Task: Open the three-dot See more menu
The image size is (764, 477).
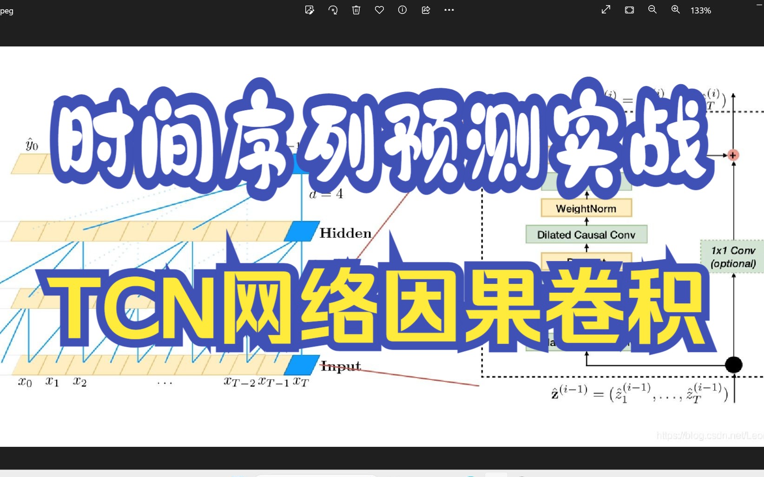Action: click(x=449, y=10)
